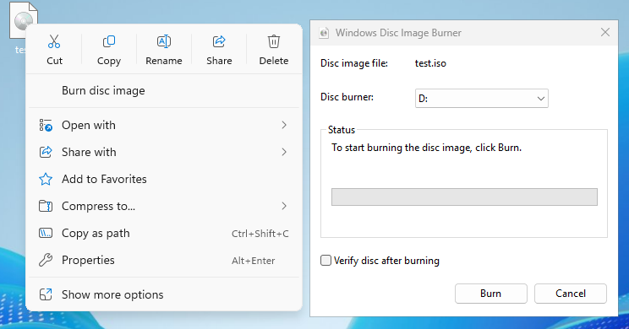
Task: Click the Share with arrow icon
Action: (x=46, y=152)
